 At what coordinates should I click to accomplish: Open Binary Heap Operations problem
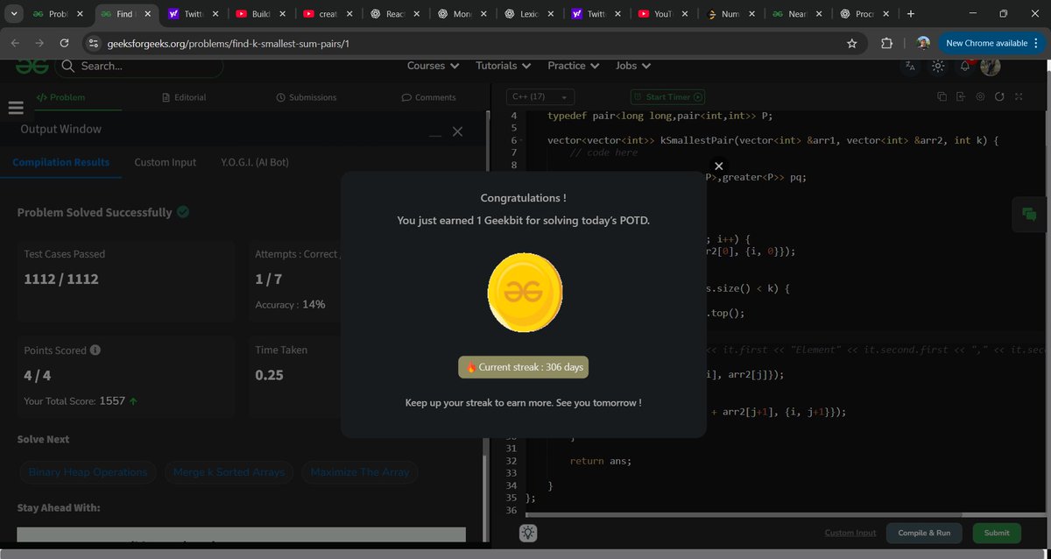coord(88,472)
